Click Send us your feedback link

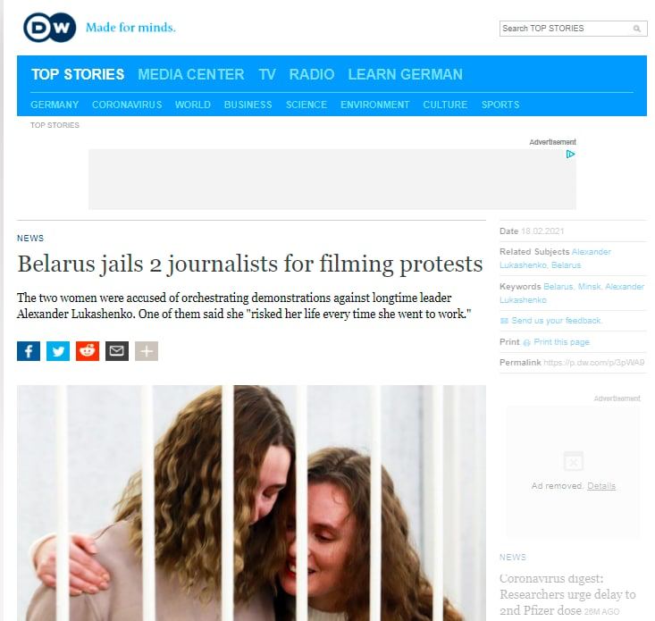pyautogui.click(x=556, y=320)
